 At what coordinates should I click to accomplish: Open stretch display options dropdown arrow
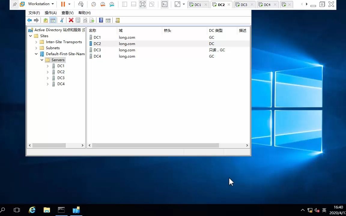click(184, 4)
